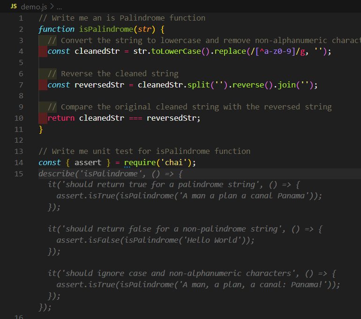Click 'toLowerCase' method call
Image resolution: width=361 pixels, height=319 pixels.
tap(176, 51)
